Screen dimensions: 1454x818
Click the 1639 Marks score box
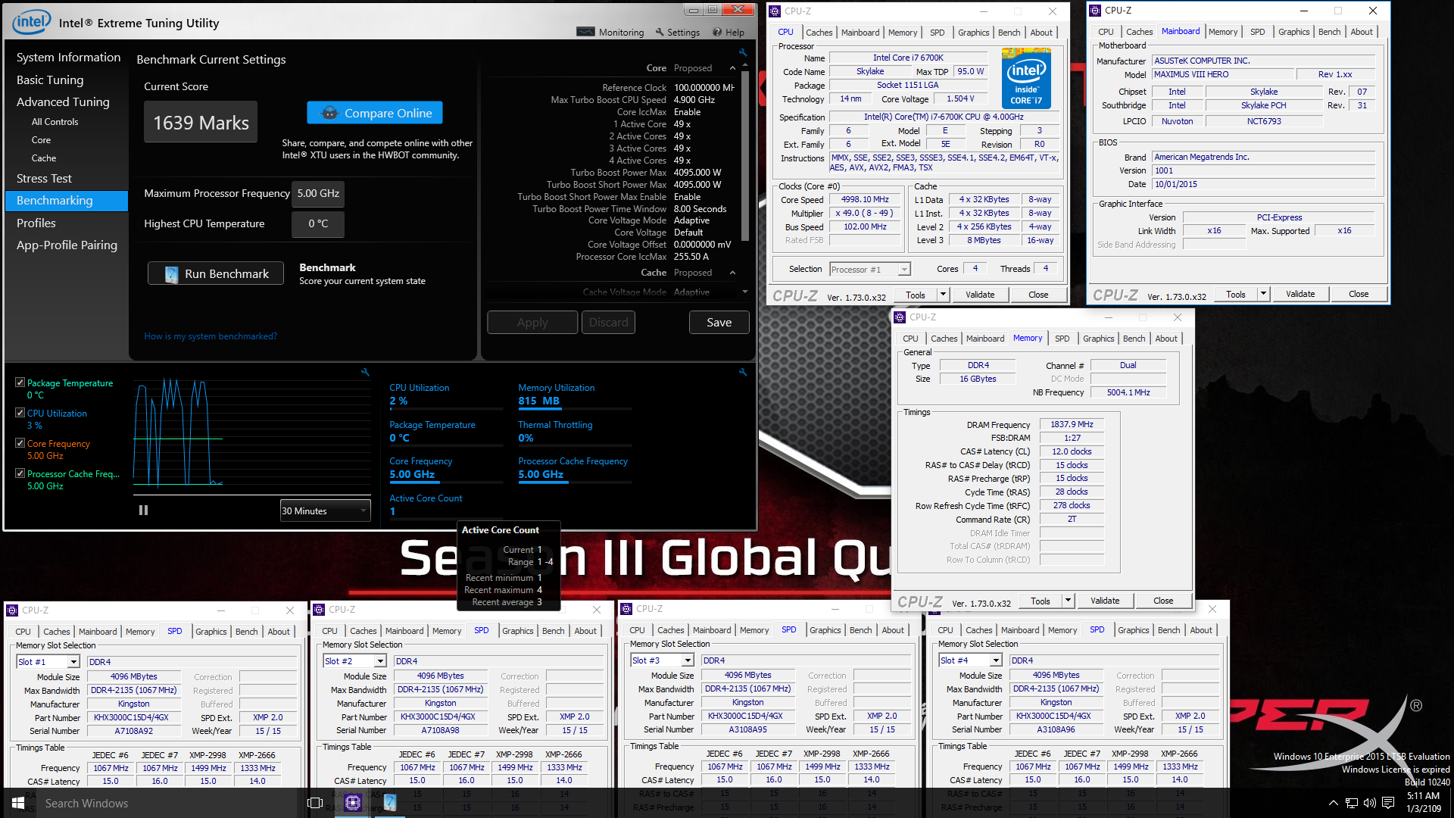click(201, 123)
